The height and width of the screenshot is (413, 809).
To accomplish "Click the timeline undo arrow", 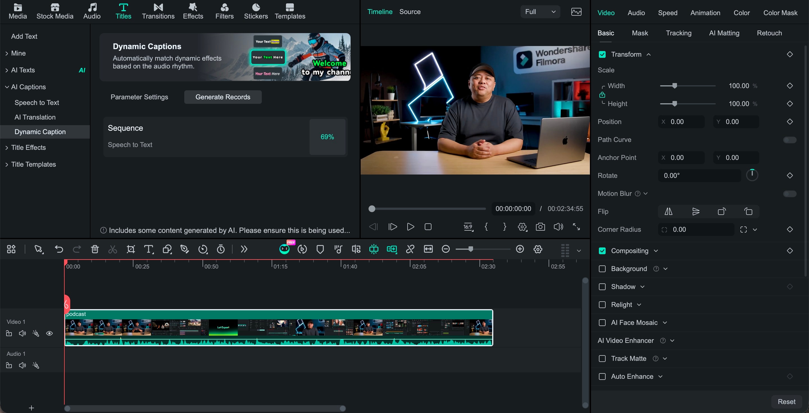I will (59, 249).
